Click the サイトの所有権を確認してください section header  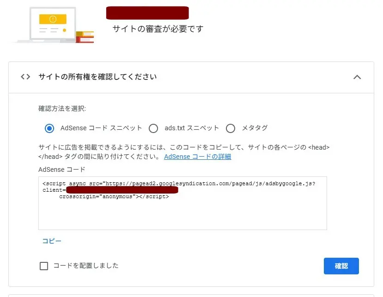click(x=97, y=77)
